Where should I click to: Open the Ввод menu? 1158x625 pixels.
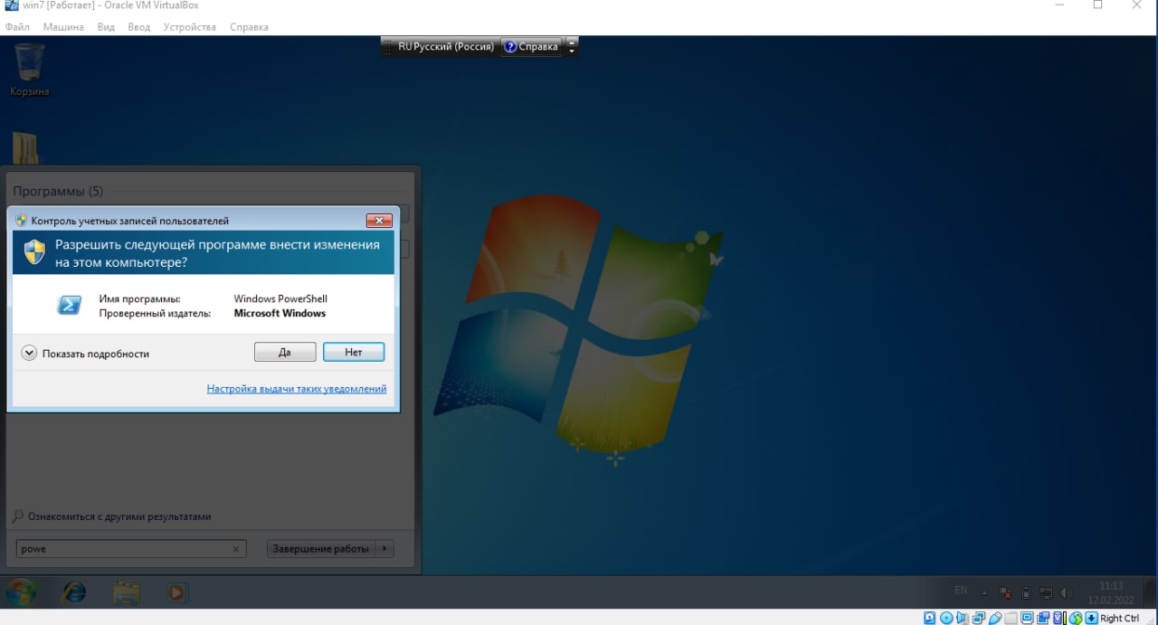139,27
